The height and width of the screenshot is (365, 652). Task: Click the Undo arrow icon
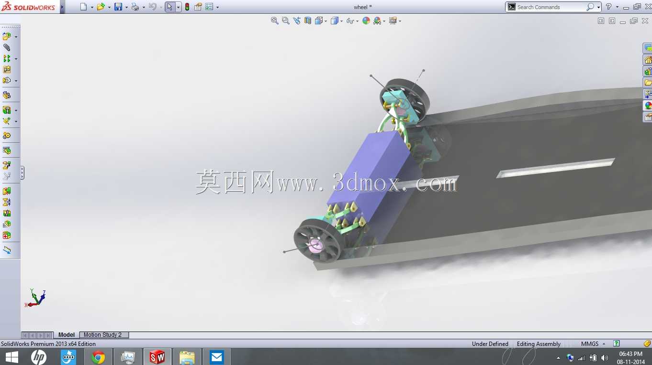(152, 7)
